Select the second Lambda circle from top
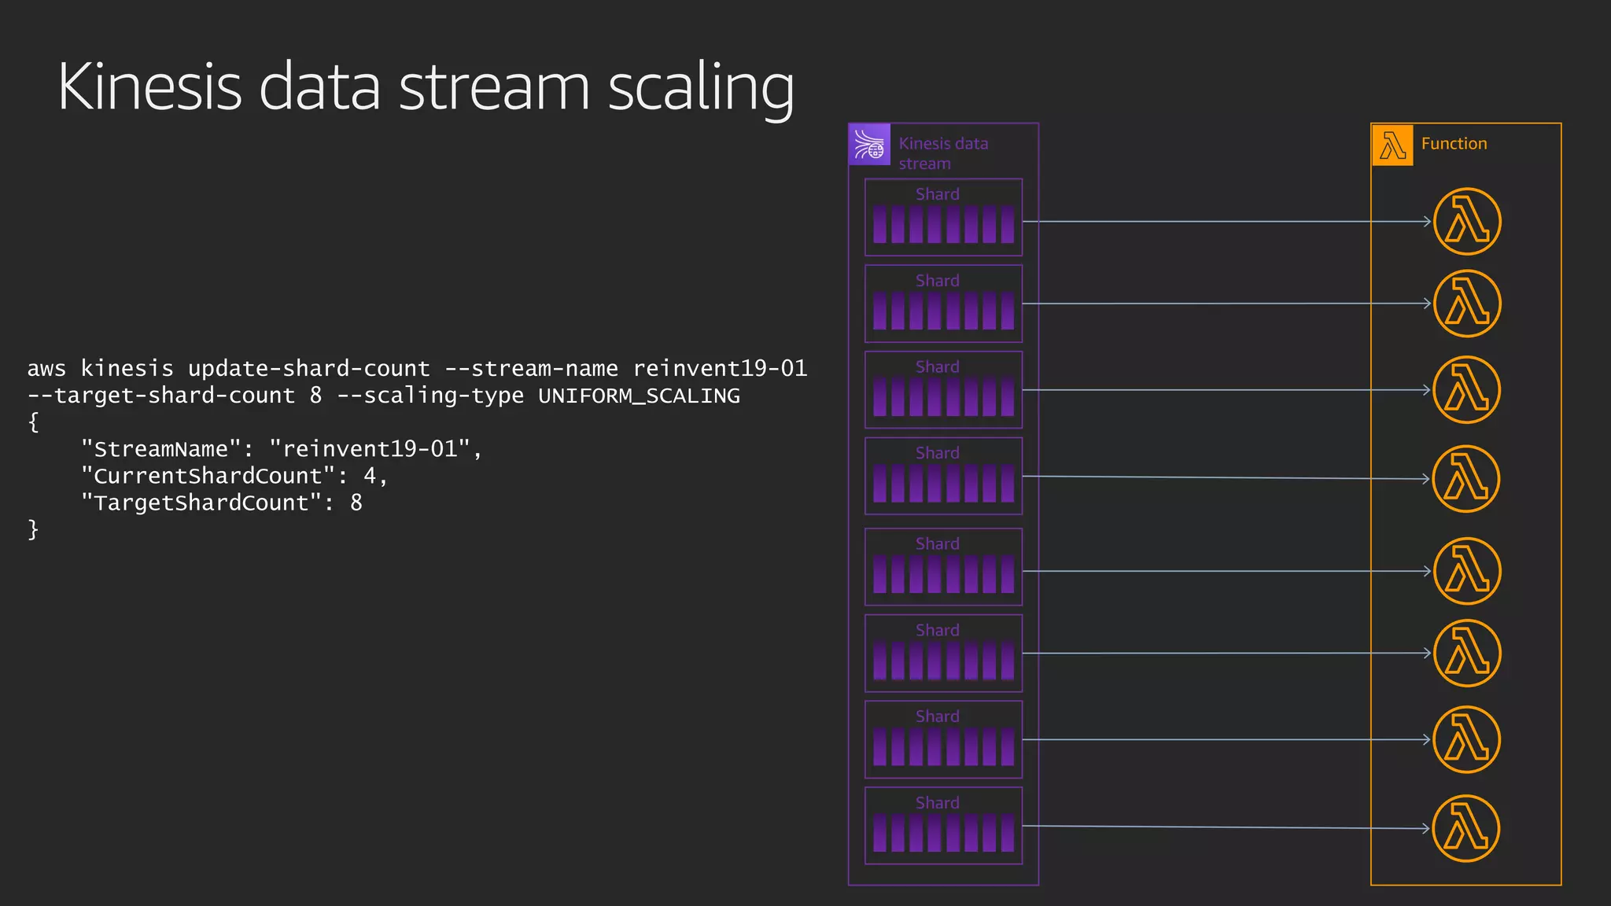This screenshot has width=1611, height=906. point(1467,304)
